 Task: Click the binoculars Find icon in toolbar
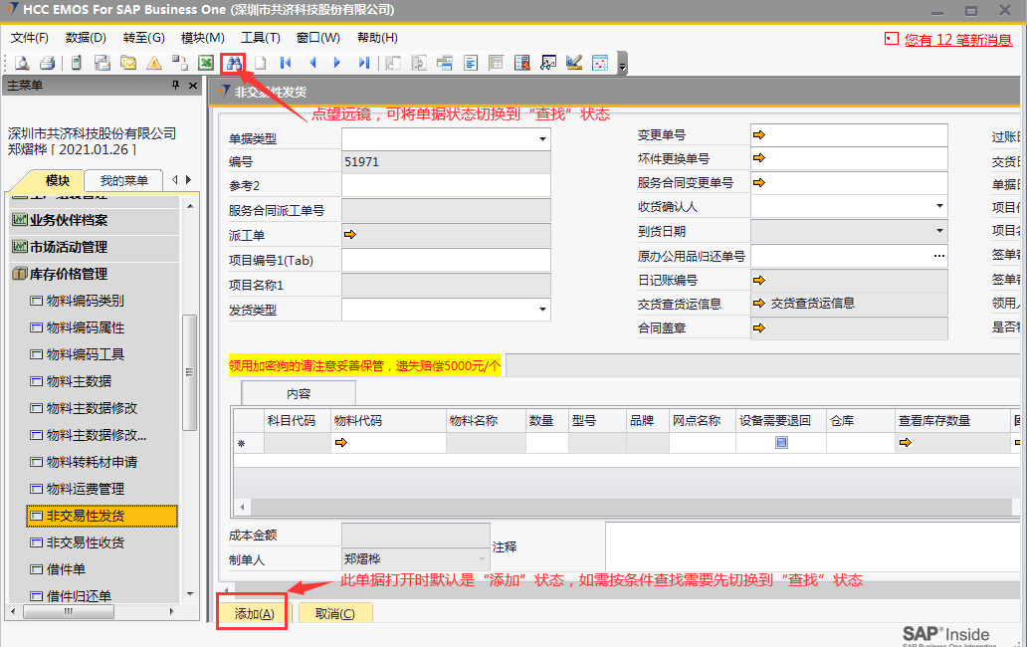point(233,63)
